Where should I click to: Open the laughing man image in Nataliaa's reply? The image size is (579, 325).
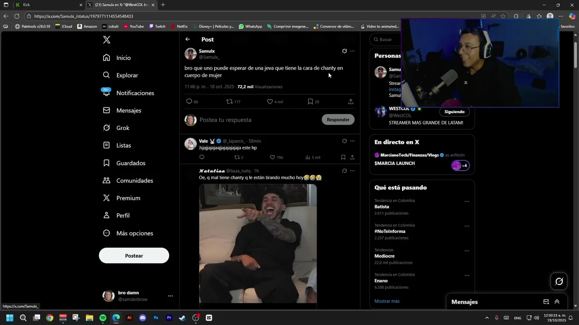tap(258, 244)
